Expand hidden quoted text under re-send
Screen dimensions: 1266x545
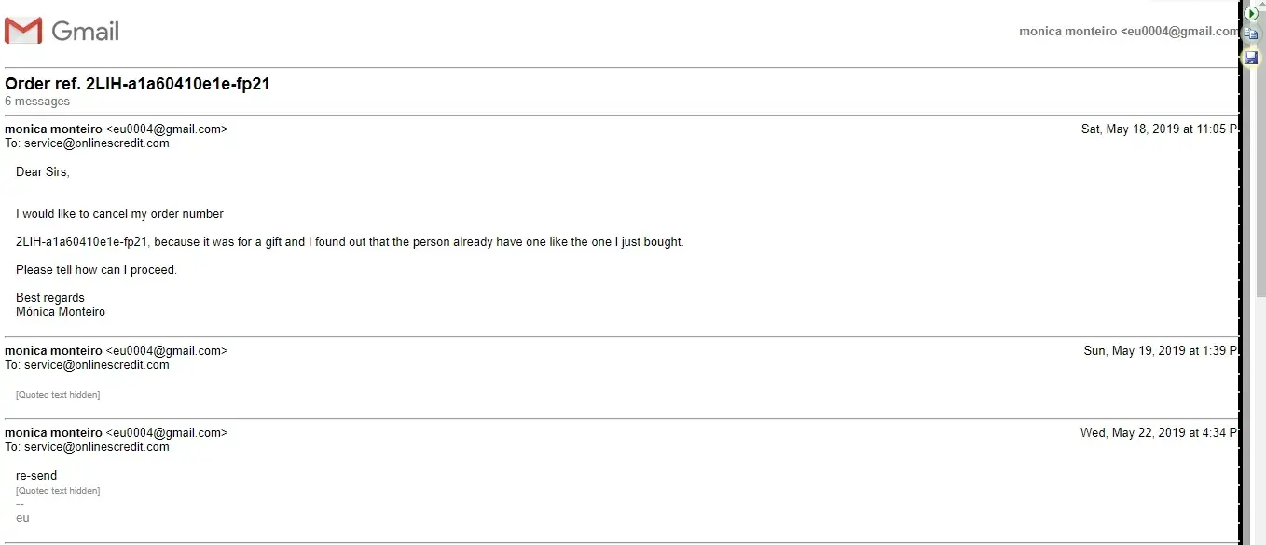[x=58, y=491]
